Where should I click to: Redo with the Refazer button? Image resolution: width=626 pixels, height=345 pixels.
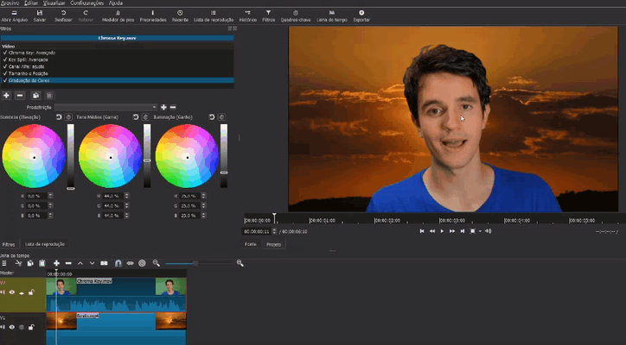86,16
